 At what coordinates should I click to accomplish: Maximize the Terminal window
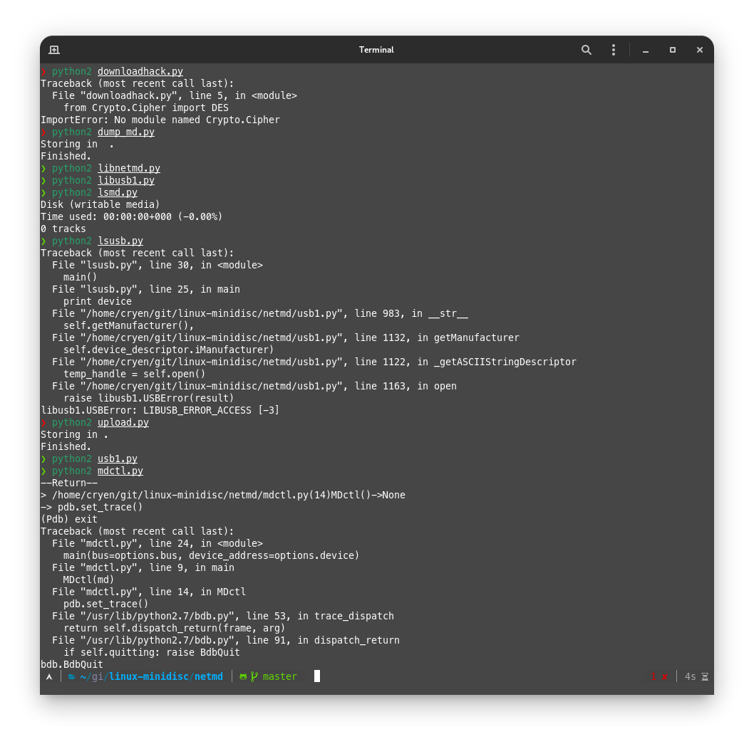(x=672, y=50)
